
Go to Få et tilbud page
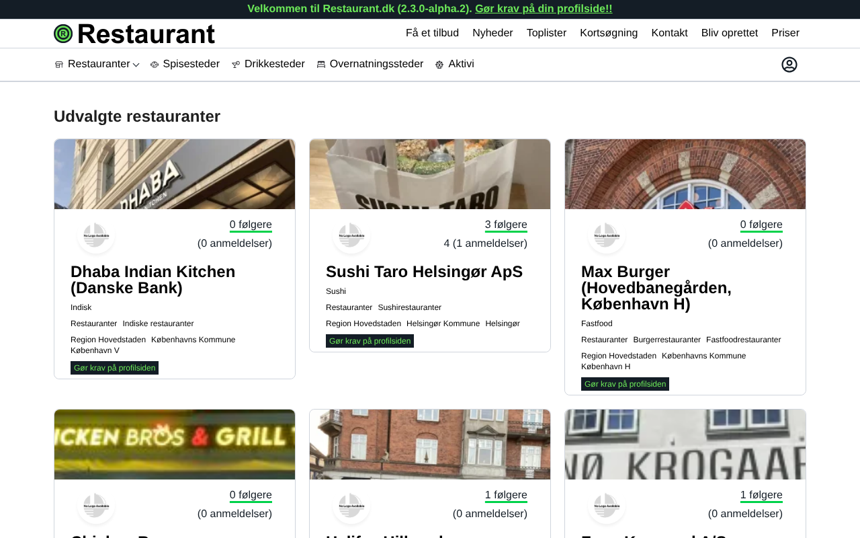point(432,33)
